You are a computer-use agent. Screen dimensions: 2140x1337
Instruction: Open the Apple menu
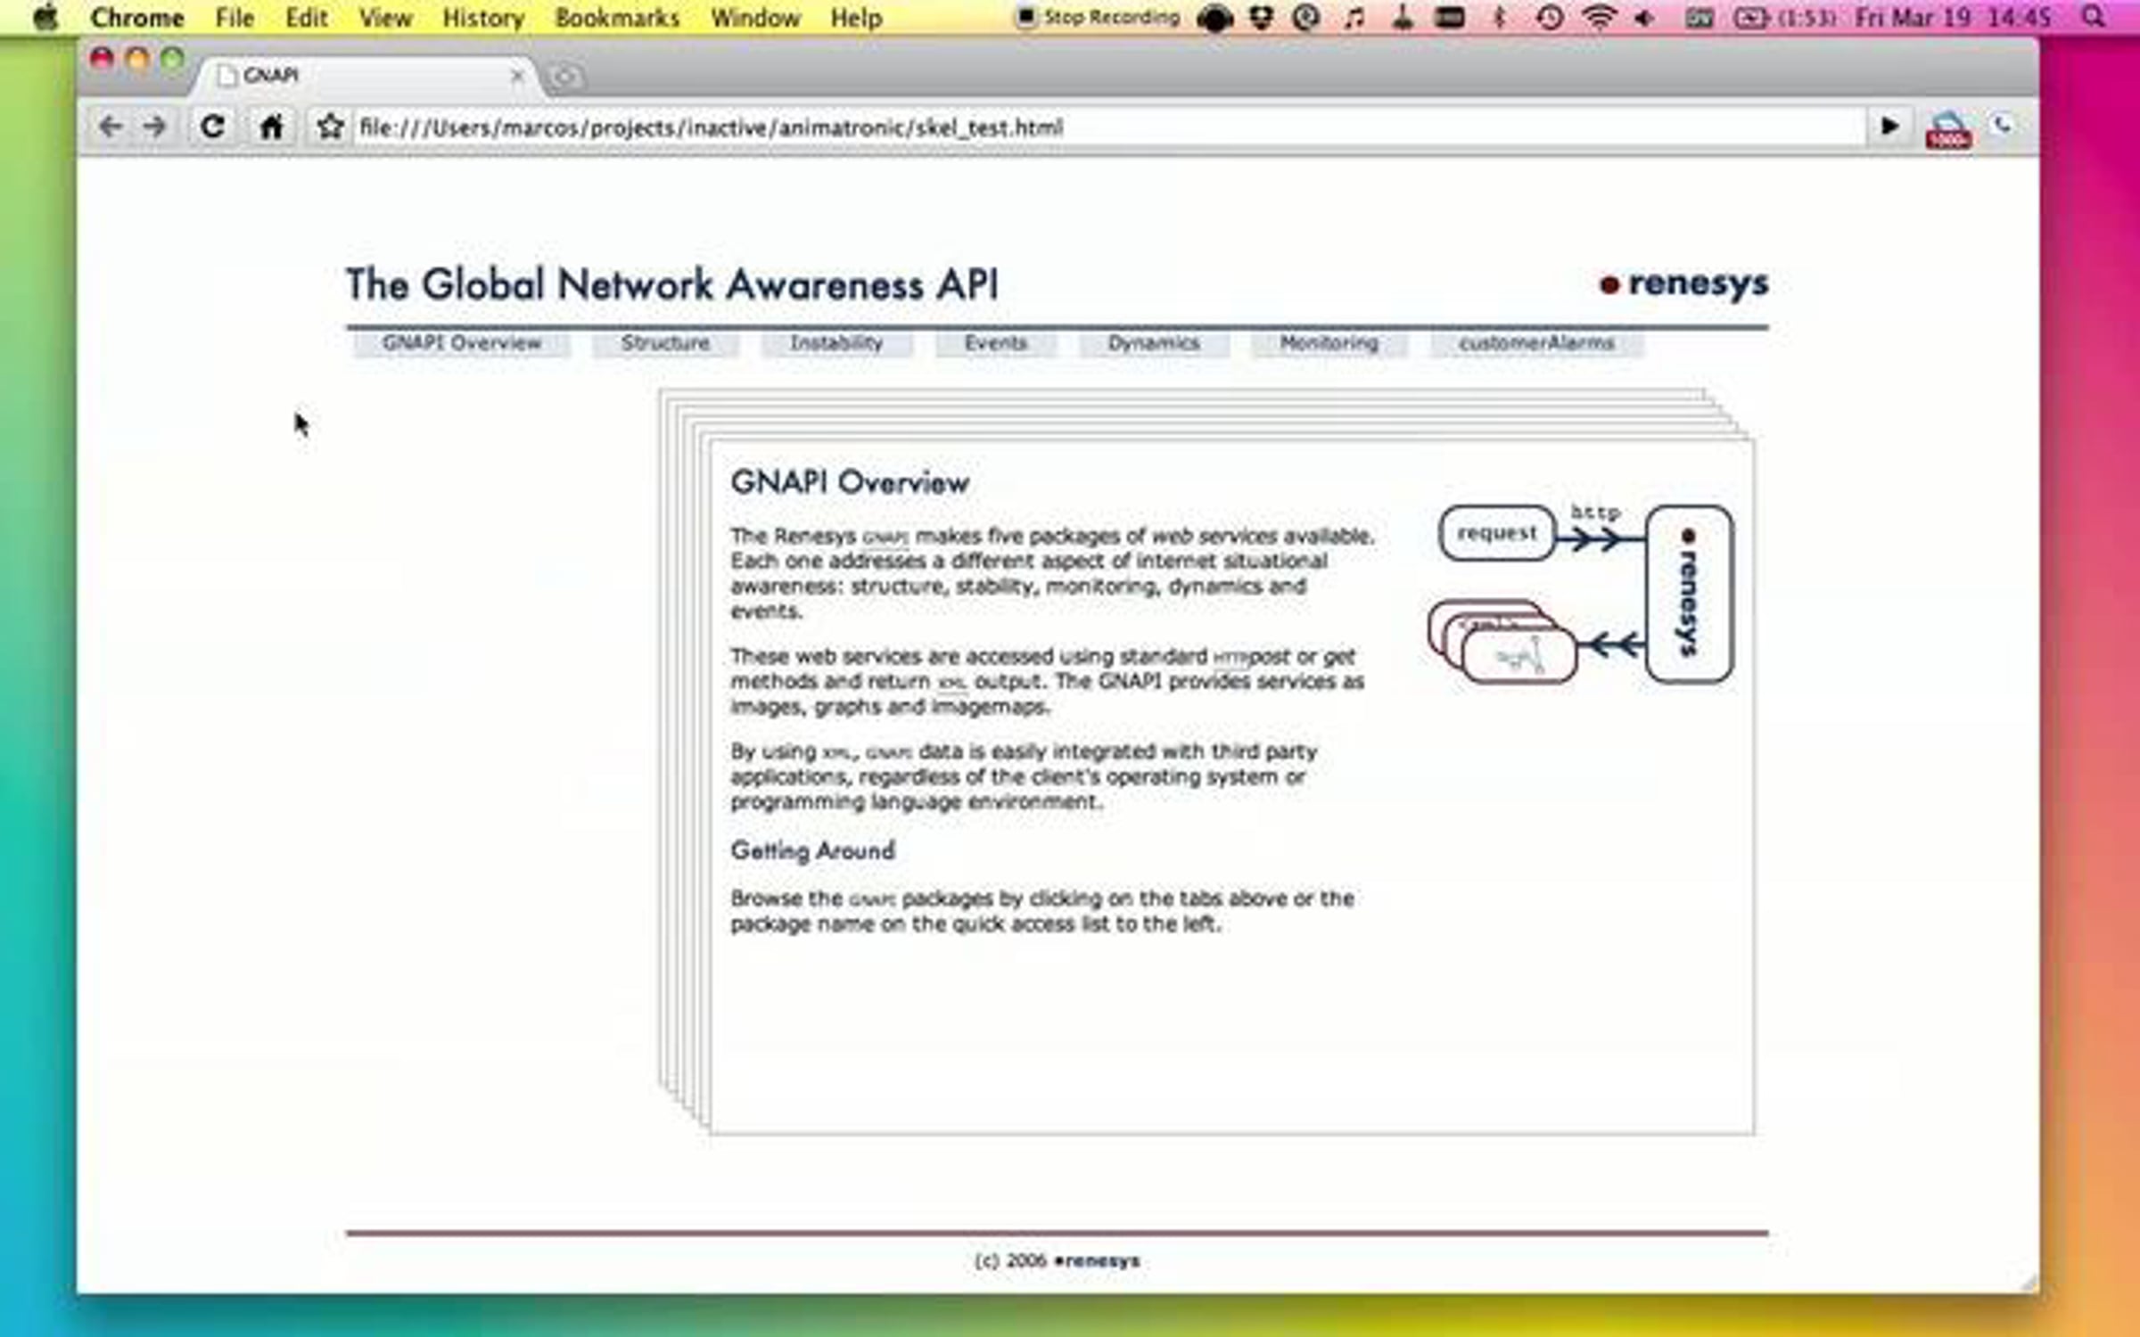(x=45, y=17)
